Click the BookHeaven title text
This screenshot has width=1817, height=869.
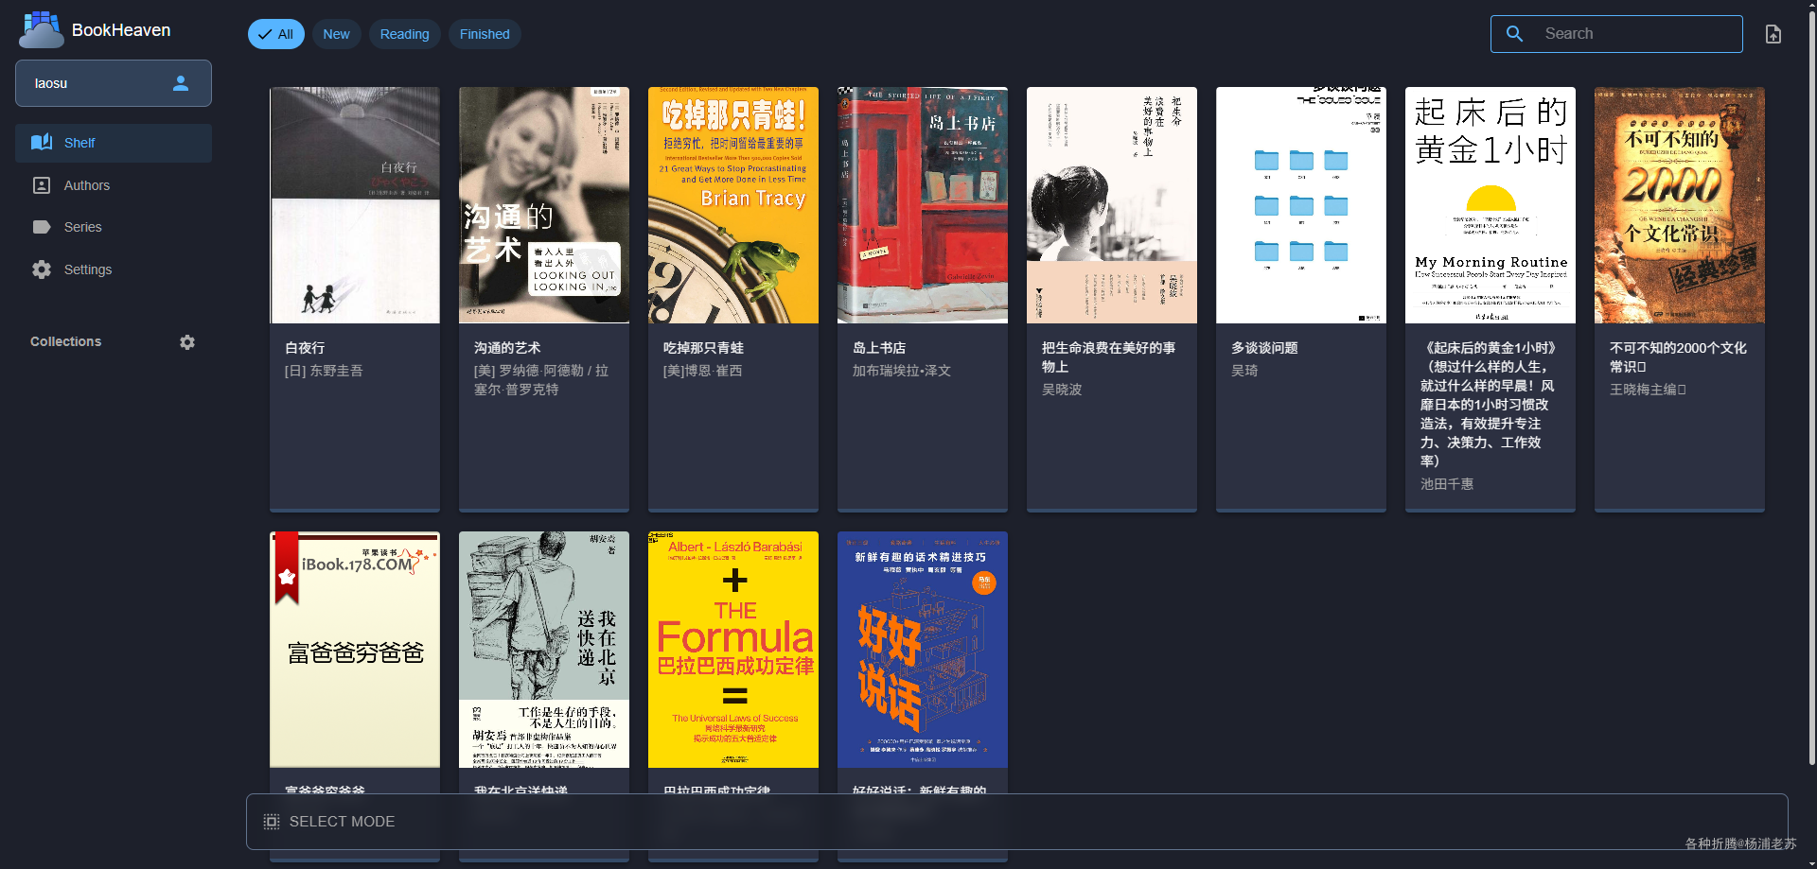121,30
